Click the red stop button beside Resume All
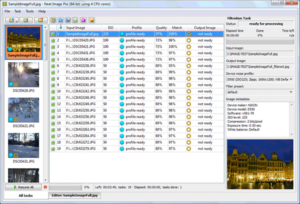The height and width of the screenshot is (204, 300). coord(45,187)
